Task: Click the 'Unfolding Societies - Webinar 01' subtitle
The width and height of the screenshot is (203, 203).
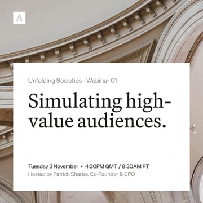Action: click(x=72, y=81)
